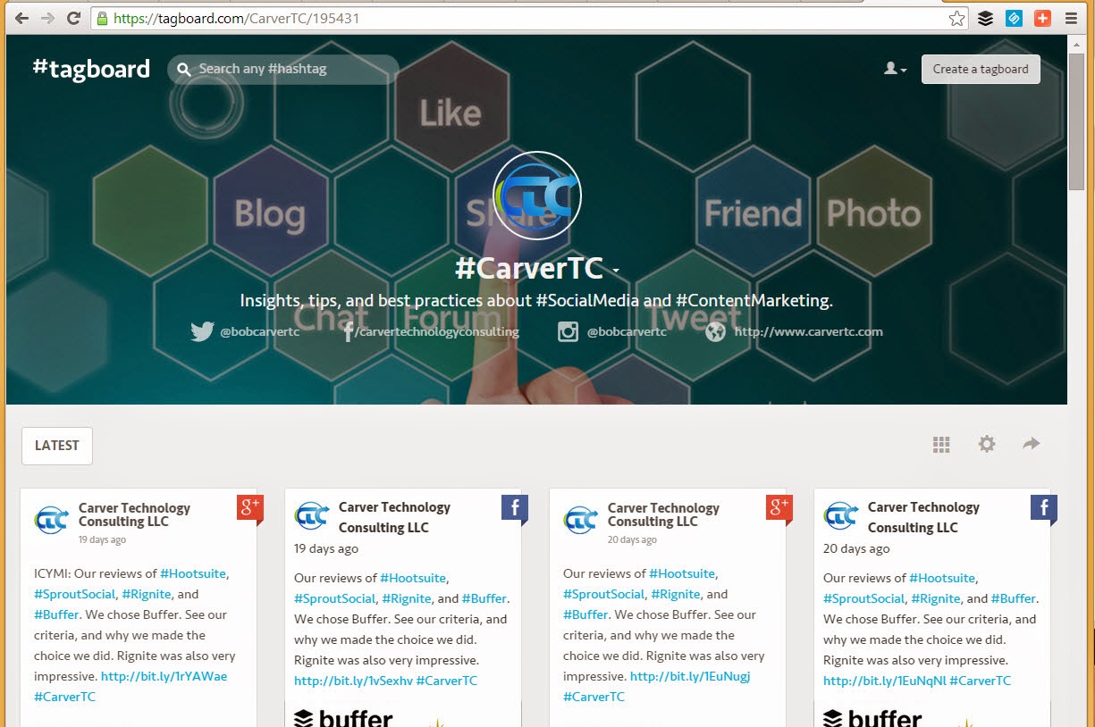Open the user account dropdown

pyautogui.click(x=895, y=69)
